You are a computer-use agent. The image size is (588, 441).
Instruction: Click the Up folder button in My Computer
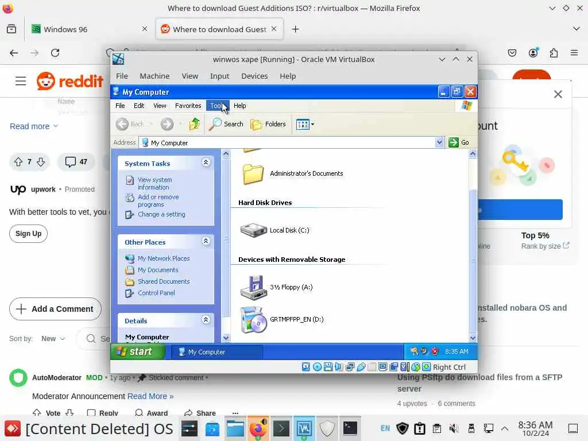coord(195,124)
